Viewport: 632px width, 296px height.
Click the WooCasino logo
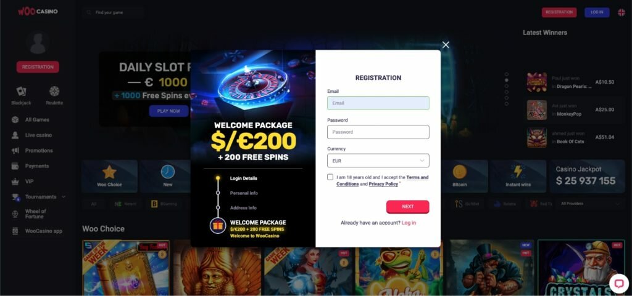pos(38,12)
